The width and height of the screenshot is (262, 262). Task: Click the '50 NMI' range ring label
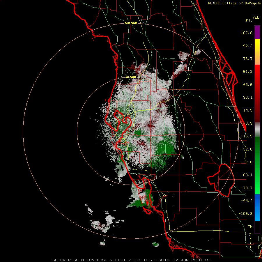(131, 77)
